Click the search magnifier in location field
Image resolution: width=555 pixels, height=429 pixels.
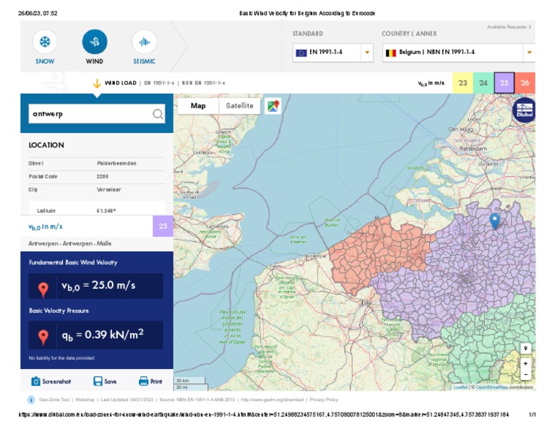[x=158, y=113]
